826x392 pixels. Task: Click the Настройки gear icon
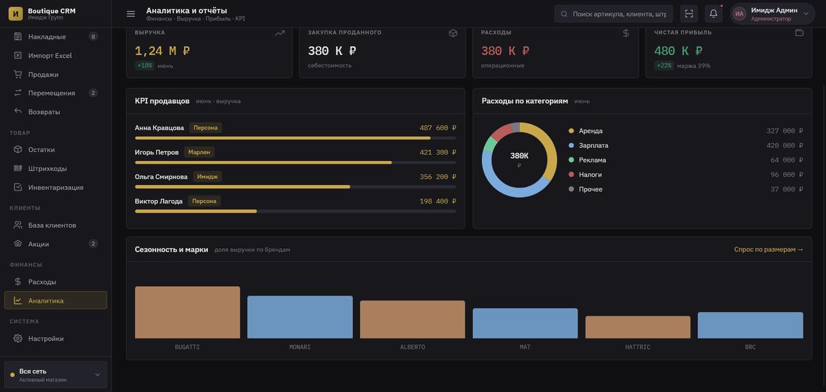(18, 338)
